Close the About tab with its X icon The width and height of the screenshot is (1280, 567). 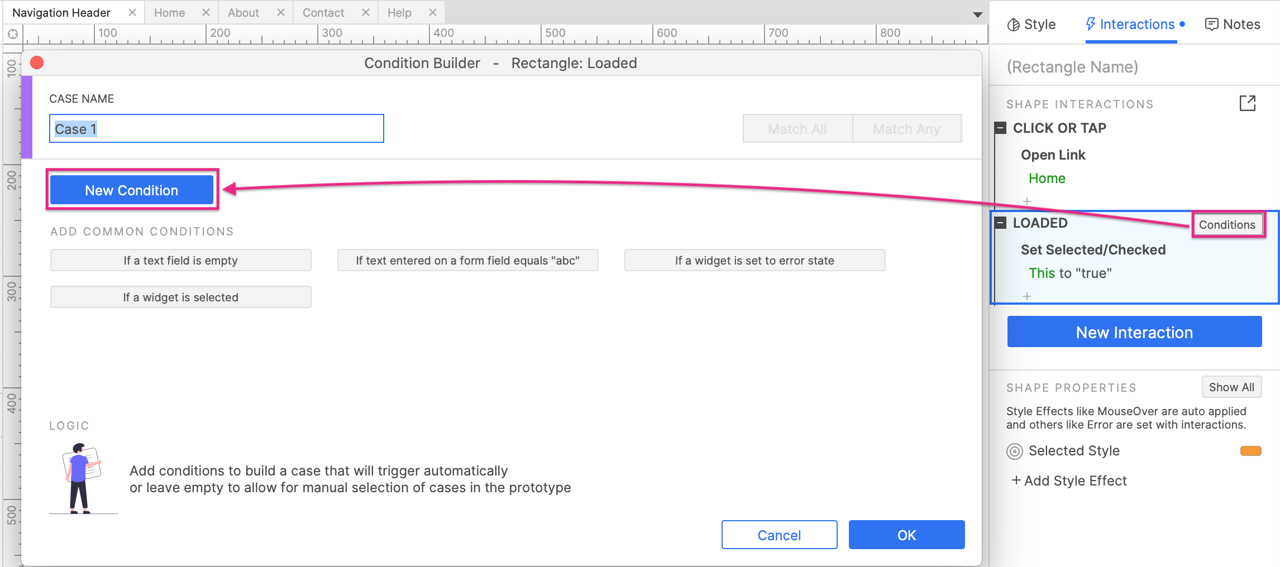click(281, 12)
